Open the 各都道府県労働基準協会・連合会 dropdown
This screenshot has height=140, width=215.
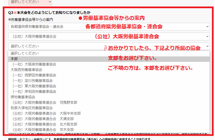point(109,27)
